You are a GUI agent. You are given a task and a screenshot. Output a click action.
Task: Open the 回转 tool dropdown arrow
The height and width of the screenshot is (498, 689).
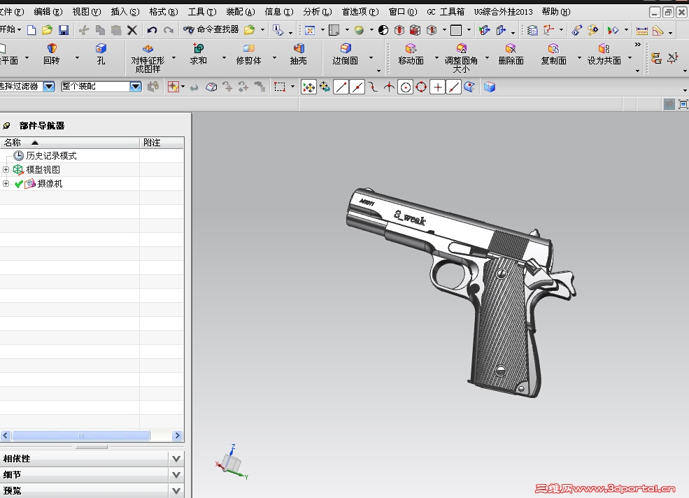[x=78, y=57]
